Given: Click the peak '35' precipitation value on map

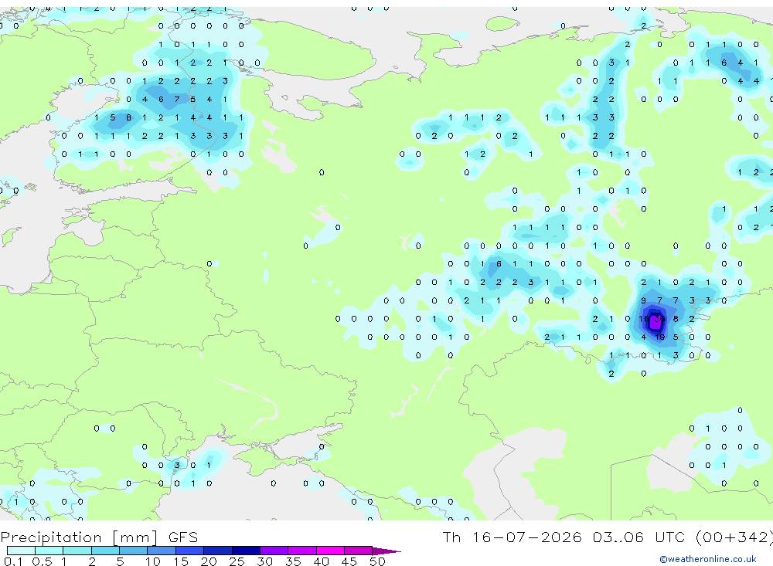Looking at the screenshot, I should coord(659,319).
